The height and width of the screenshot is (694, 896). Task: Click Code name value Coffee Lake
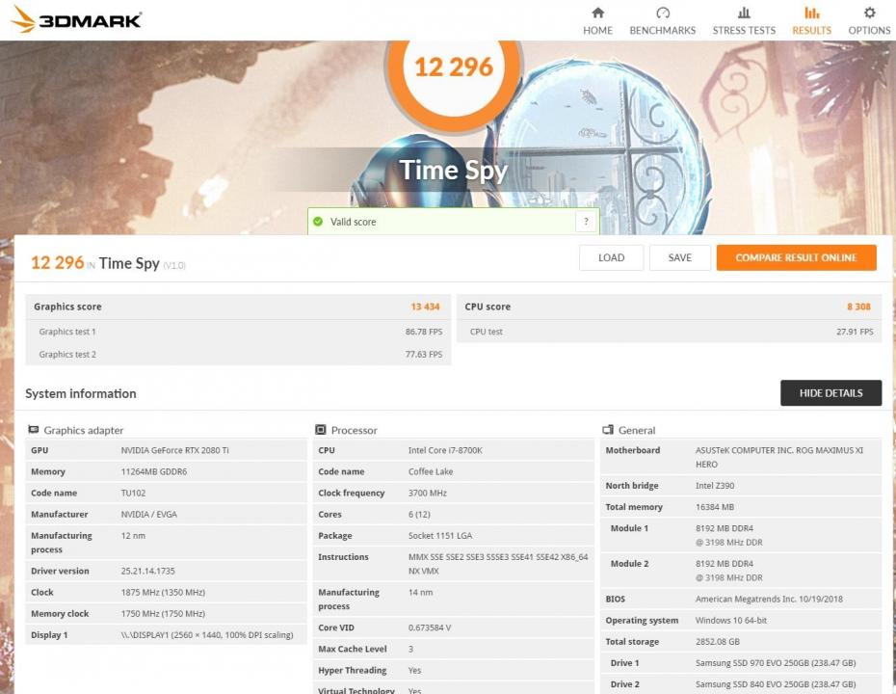(431, 471)
